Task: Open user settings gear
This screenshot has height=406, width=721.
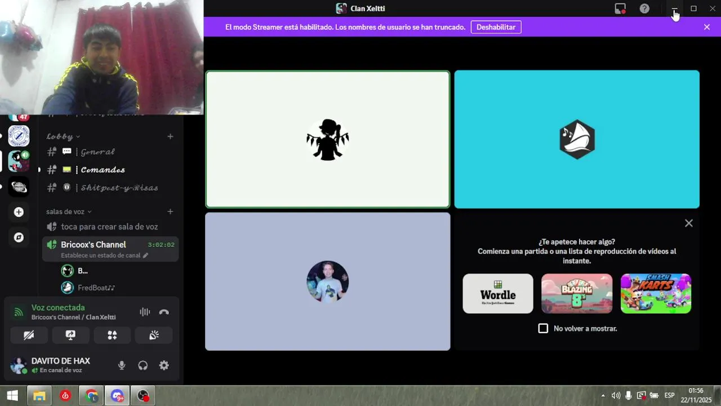Action: click(x=164, y=365)
